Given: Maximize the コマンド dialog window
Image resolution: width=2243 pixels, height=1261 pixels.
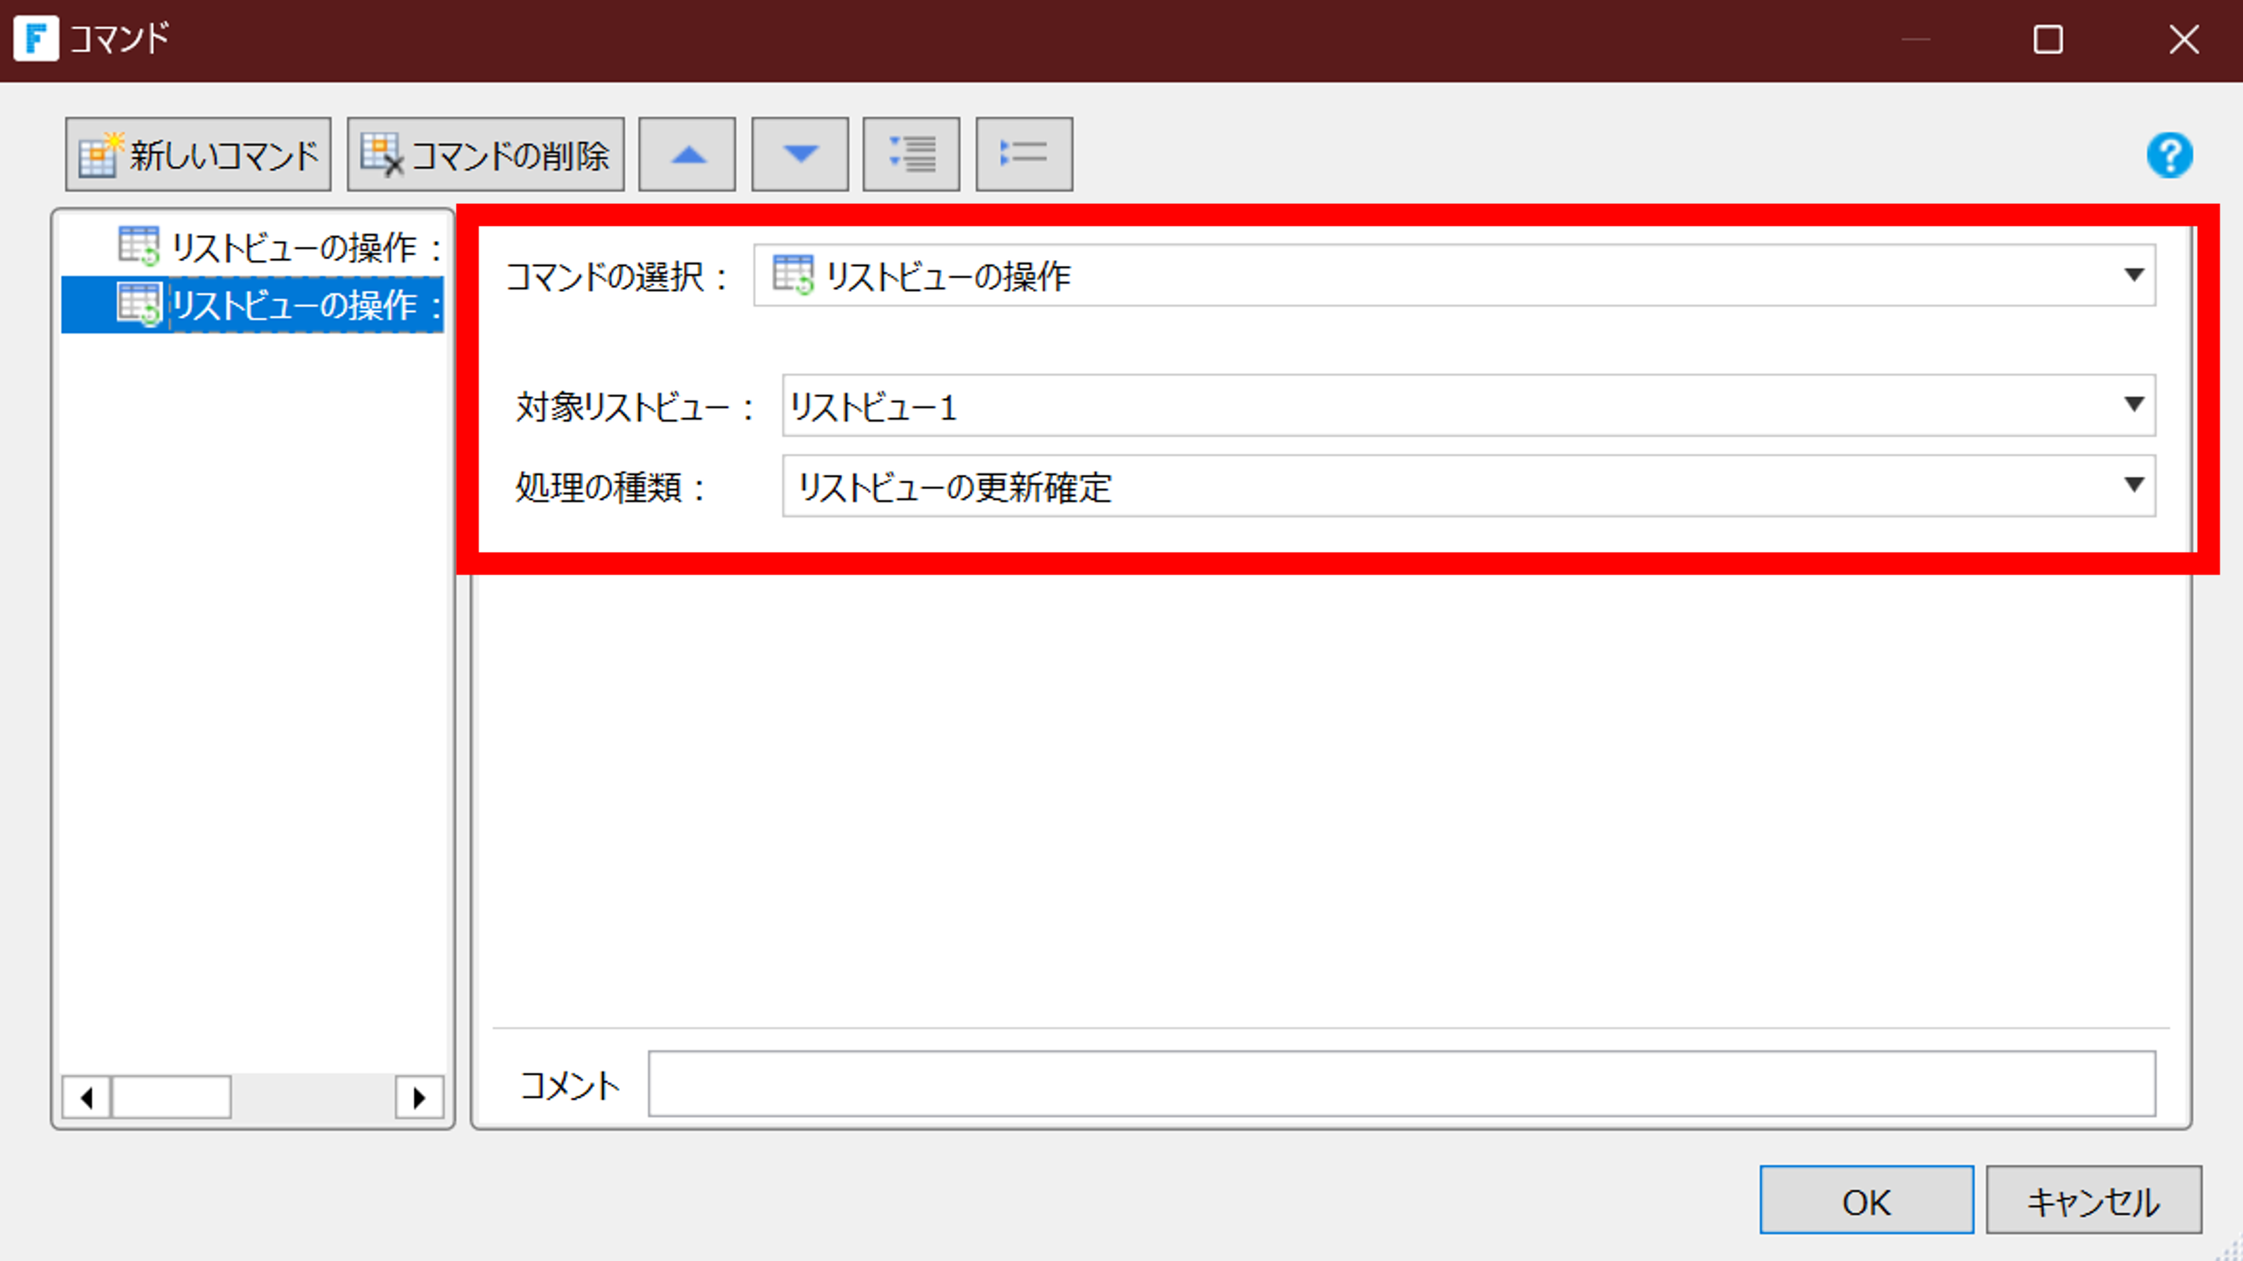Looking at the screenshot, I should (2047, 39).
